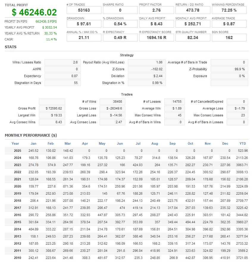Viewport: 252px width, 264px height.
Task: Click the Sharpe Ratio value box
Action: point(120,10)
